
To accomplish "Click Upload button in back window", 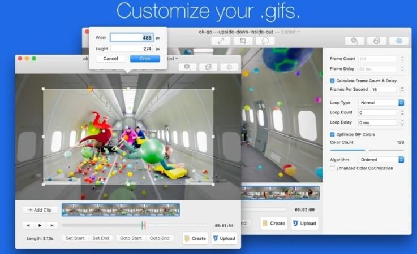I will [305, 223].
